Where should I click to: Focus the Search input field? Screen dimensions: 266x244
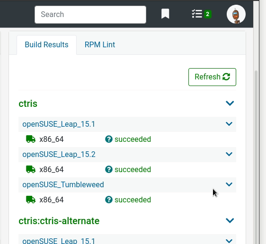[90, 15]
